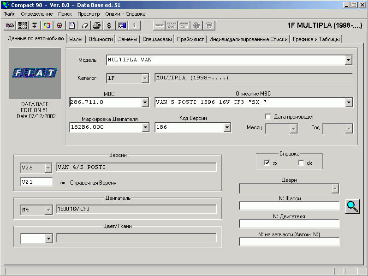
Task: Click the printer toolbar icon
Action: coord(97,25)
